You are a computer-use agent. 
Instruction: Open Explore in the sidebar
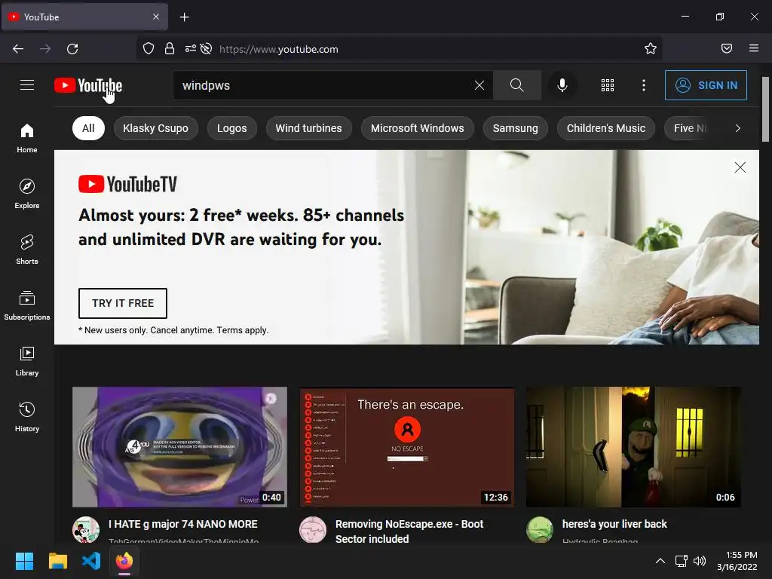click(27, 194)
